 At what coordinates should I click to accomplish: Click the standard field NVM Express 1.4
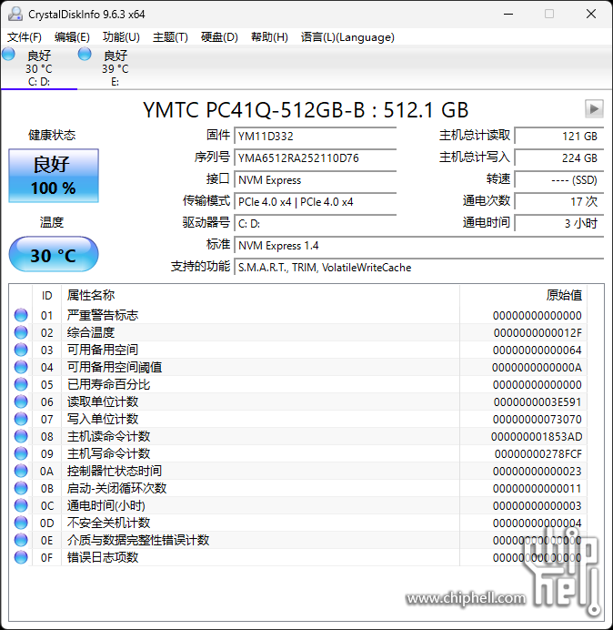pyautogui.click(x=418, y=246)
